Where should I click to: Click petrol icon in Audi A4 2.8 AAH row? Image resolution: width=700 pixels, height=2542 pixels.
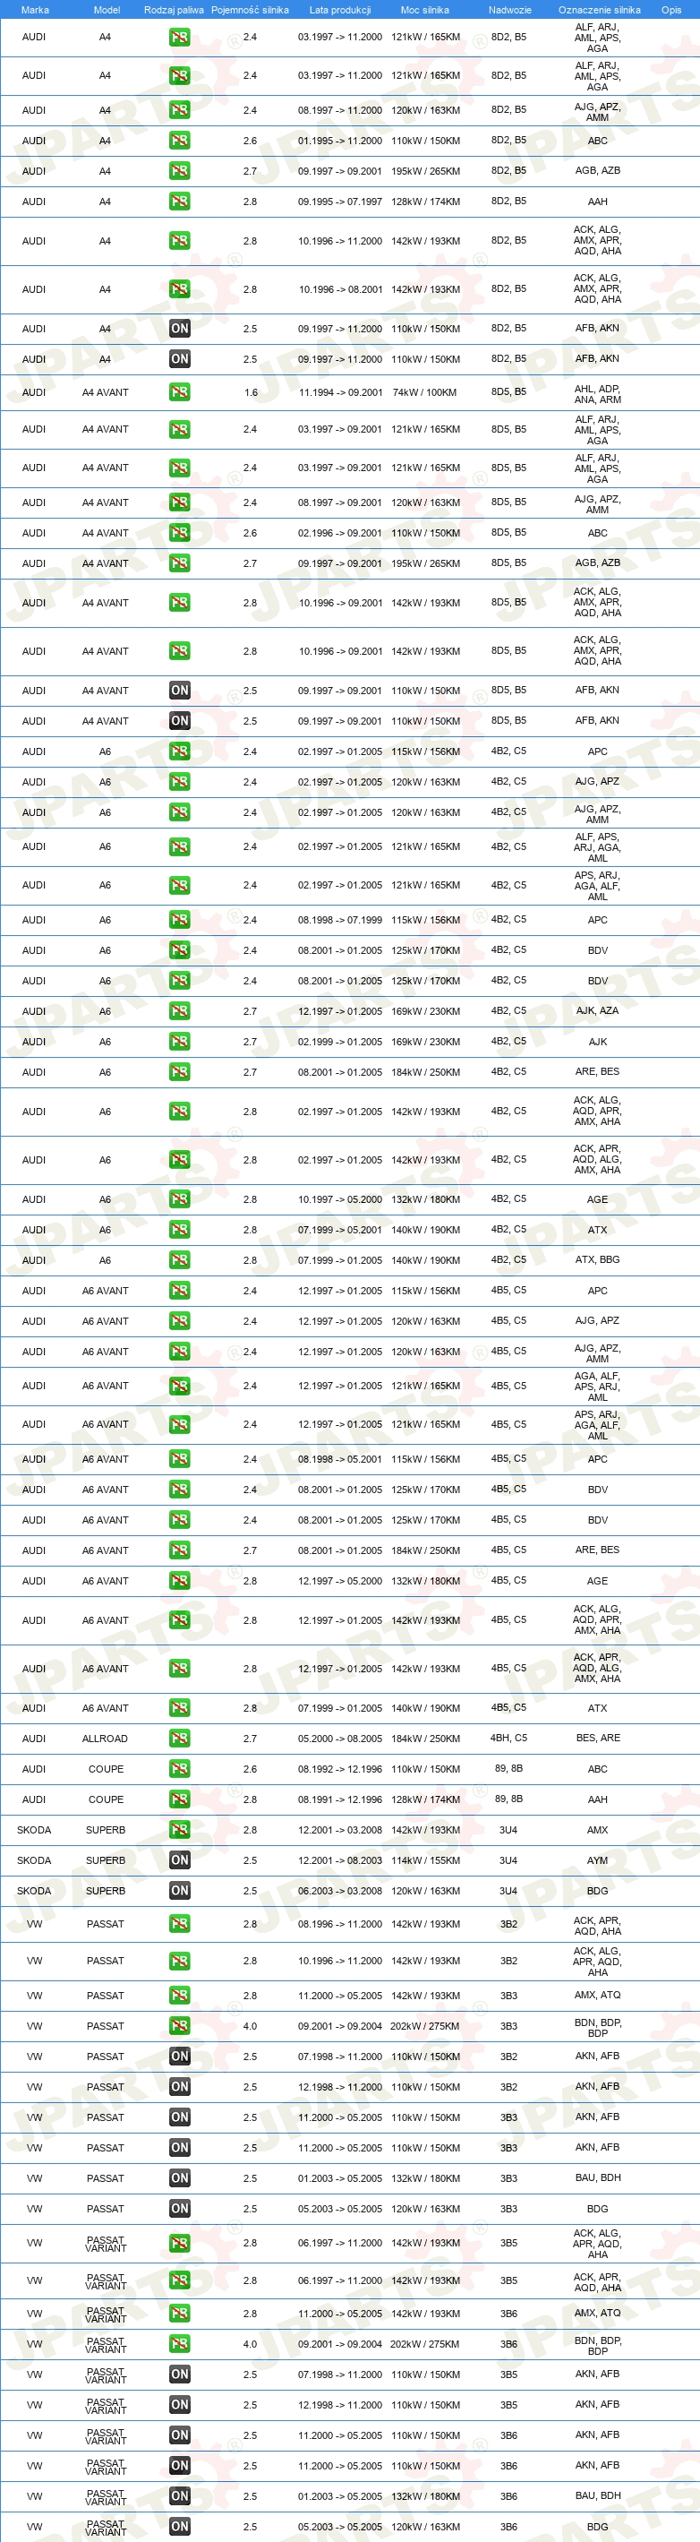(x=179, y=202)
